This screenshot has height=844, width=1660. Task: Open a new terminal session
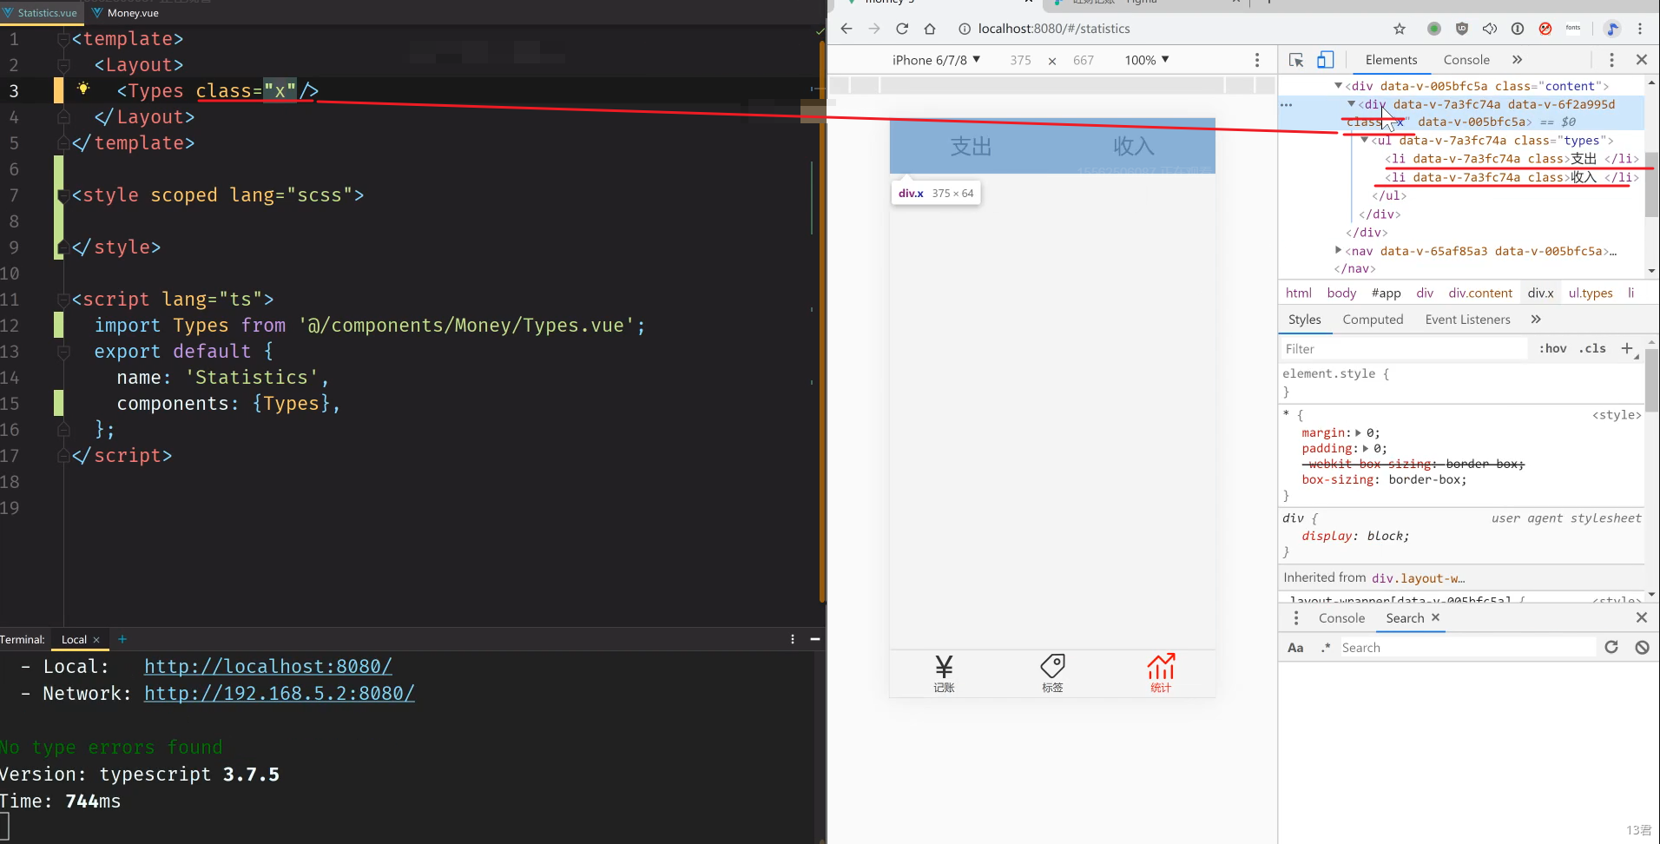[x=122, y=639]
